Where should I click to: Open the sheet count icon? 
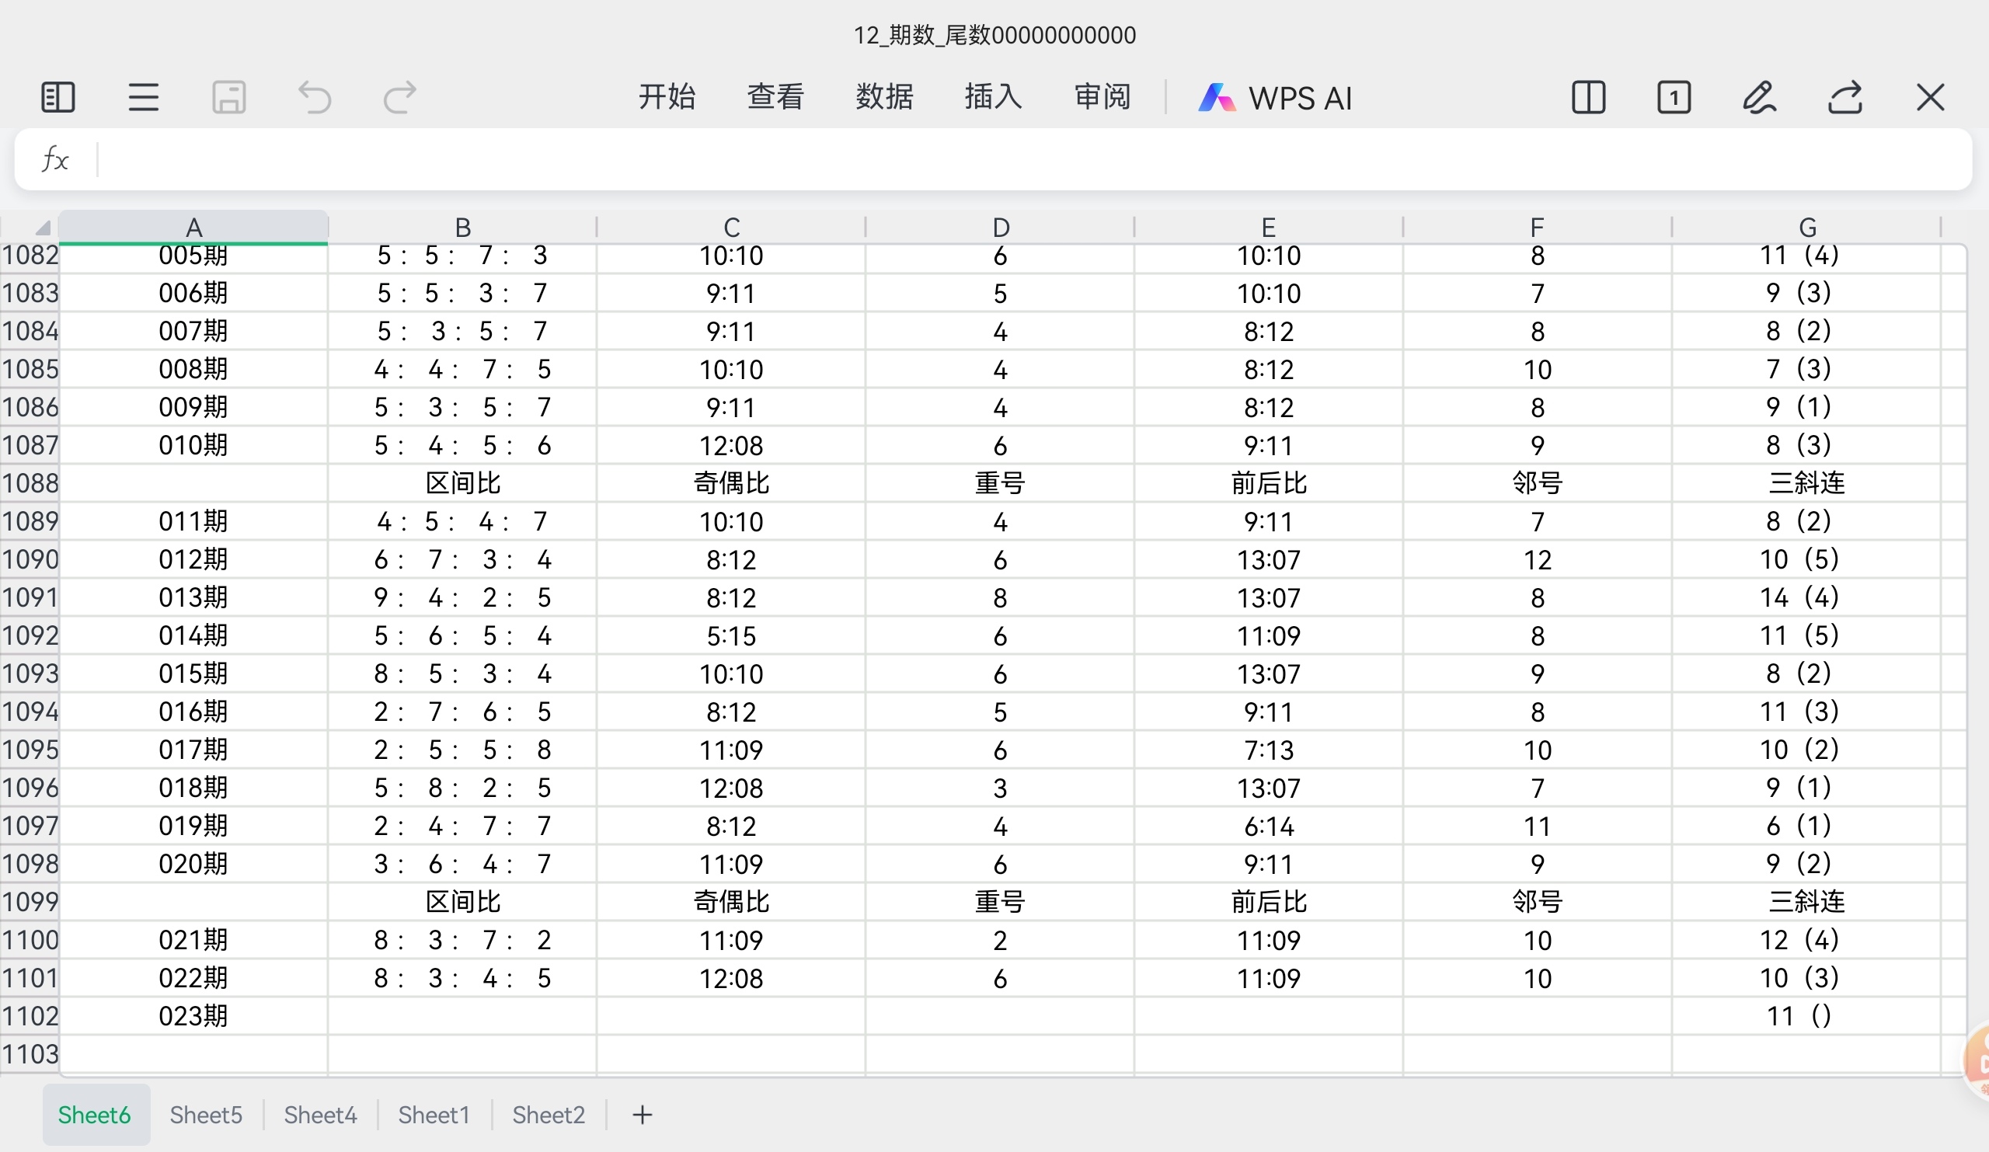[x=1674, y=98]
